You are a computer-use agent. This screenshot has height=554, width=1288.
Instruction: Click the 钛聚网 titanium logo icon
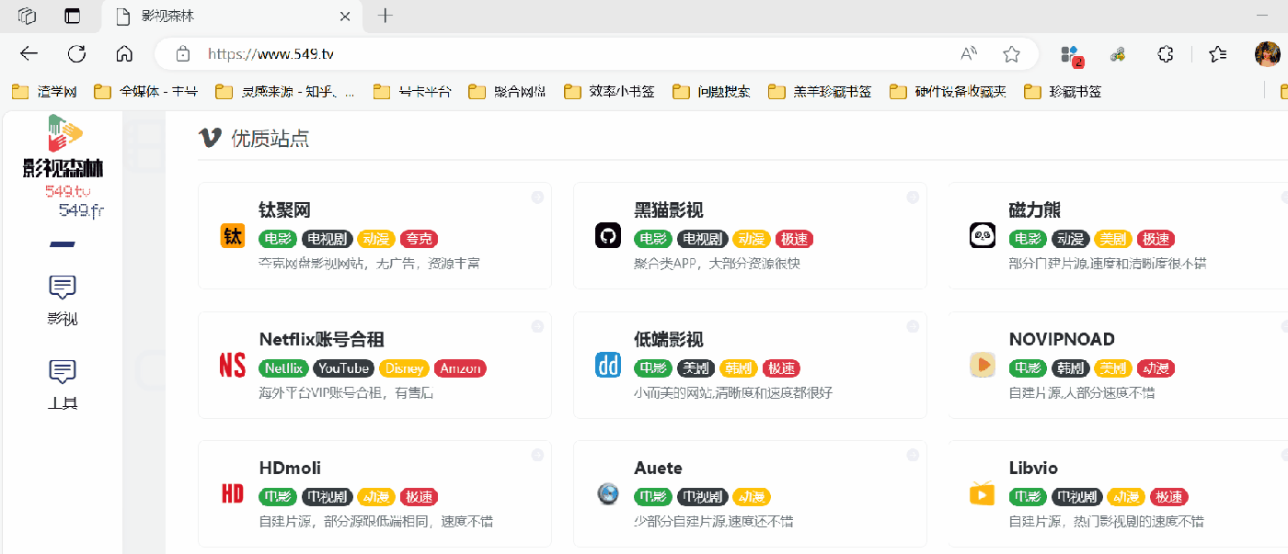(x=233, y=236)
